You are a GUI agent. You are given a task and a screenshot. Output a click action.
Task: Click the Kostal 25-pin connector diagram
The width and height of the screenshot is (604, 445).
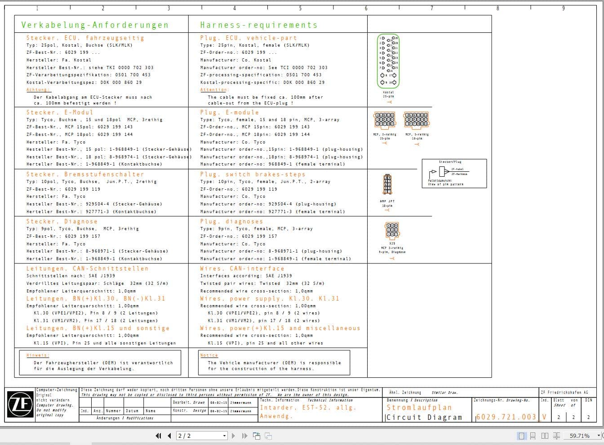click(x=388, y=61)
